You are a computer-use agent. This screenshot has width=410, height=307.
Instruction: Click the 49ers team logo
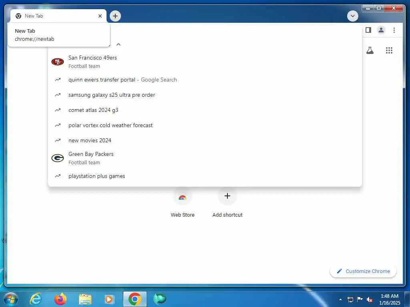click(58, 62)
